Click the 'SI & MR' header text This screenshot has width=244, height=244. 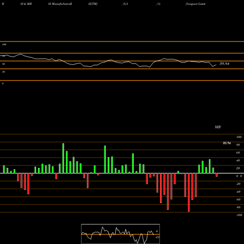pyautogui.click(x=26, y=4)
